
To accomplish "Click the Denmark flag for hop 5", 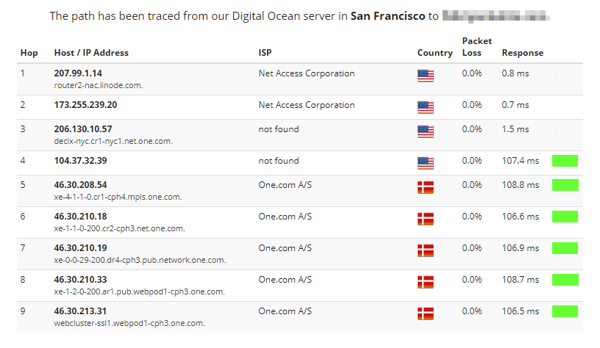I will click(425, 187).
